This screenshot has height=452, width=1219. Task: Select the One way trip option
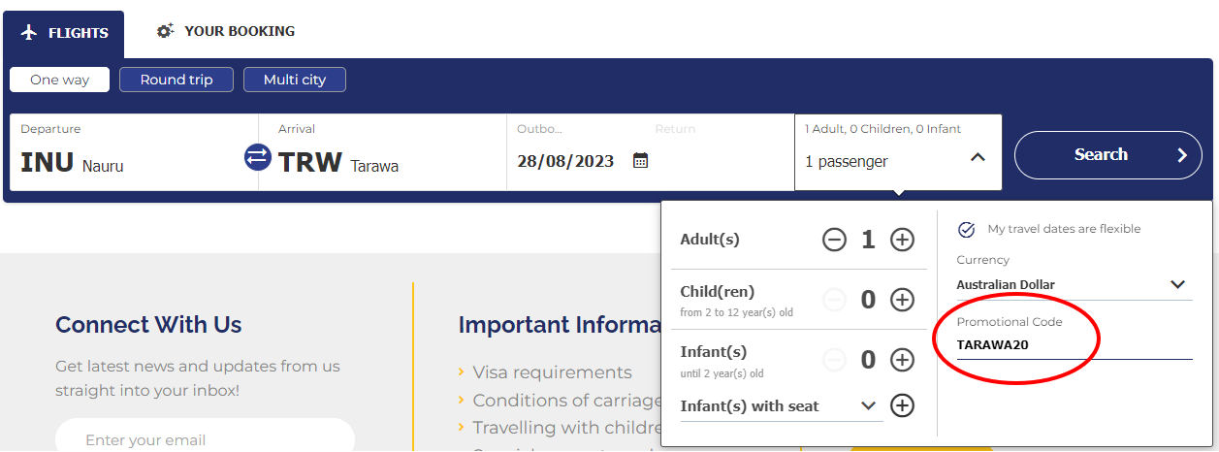(x=59, y=80)
